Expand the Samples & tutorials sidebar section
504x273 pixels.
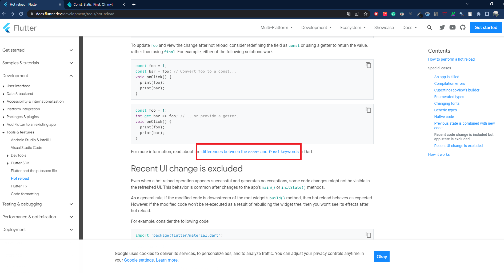38,63
